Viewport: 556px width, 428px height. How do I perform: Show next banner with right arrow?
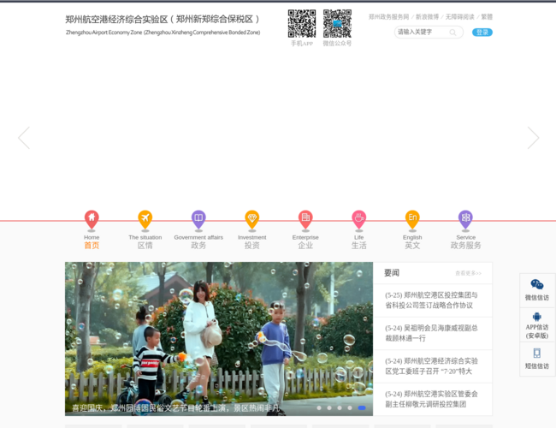pos(533,138)
